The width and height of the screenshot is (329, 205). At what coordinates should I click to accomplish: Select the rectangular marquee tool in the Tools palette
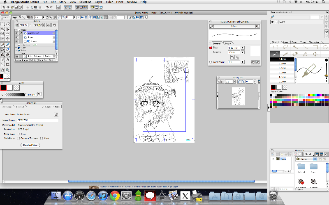[x=2, y=24]
